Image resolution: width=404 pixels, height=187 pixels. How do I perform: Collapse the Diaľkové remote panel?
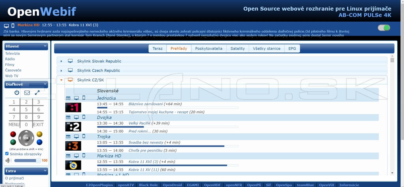point(45,84)
